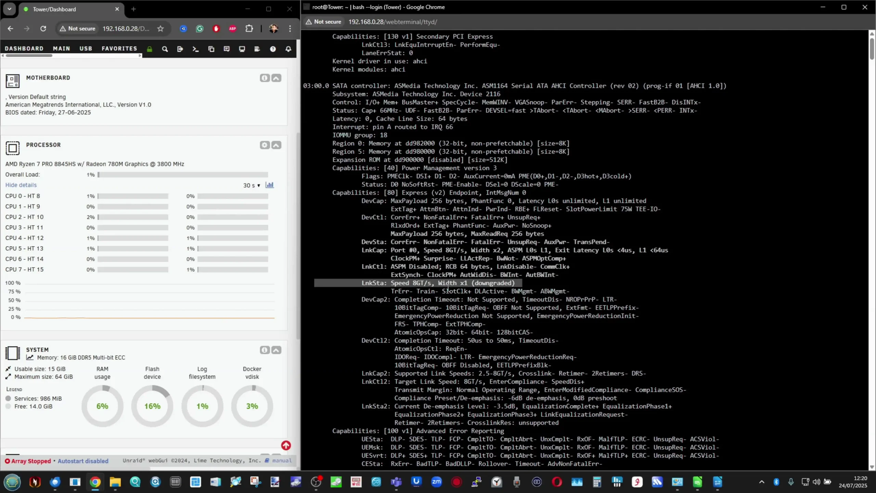The width and height of the screenshot is (876, 493).
Task: Open the web terminal prompt icon
Action: pyautogui.click(x=196, y=49)
